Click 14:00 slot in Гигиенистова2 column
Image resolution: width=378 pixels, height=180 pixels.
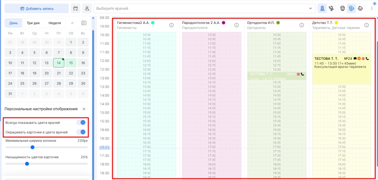(147, 95)
